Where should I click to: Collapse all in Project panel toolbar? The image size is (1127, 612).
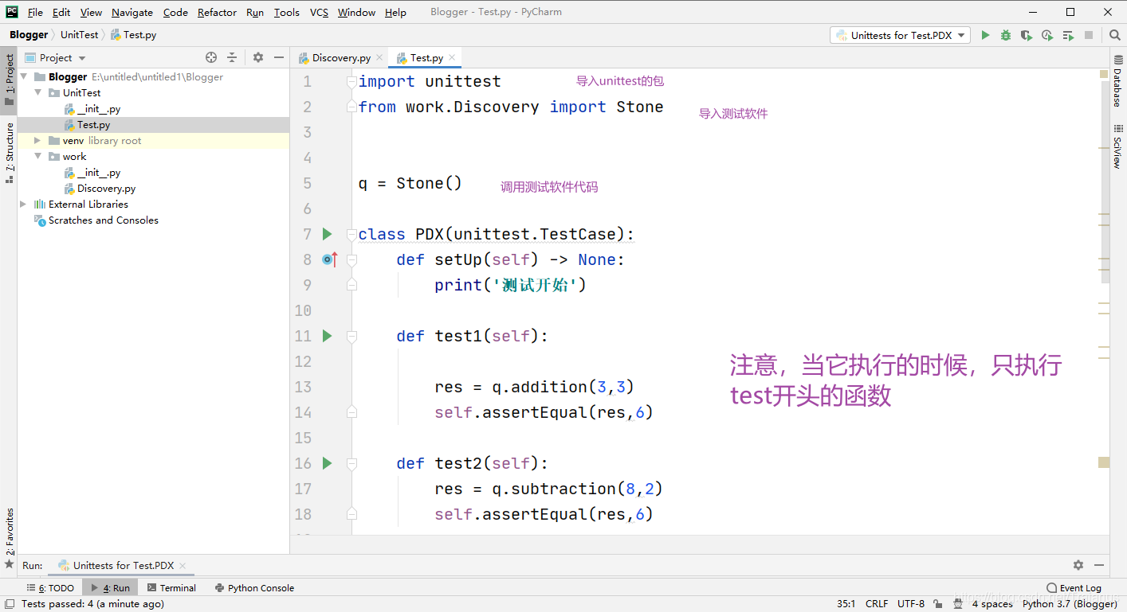232,57
